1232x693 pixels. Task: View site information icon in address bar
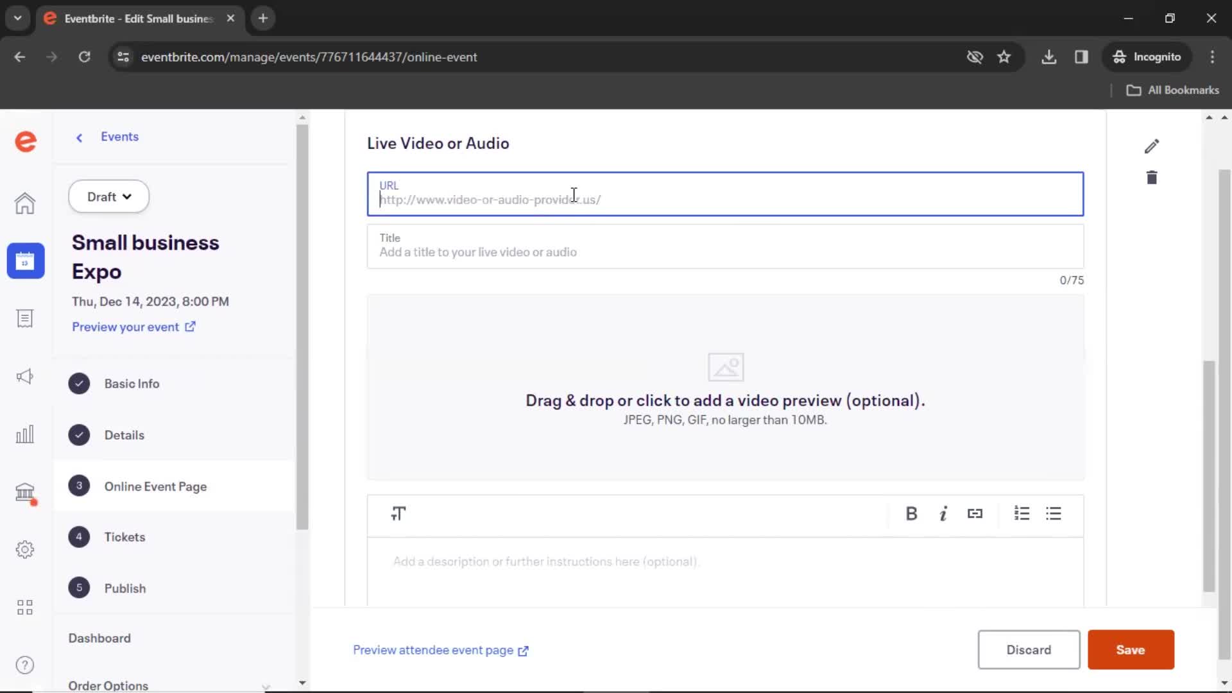(123, 57)
